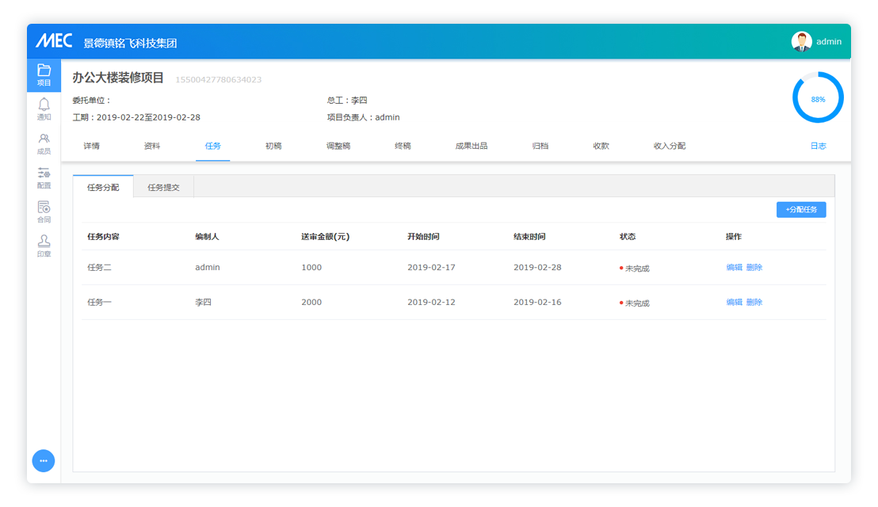
Task: Click the +分配任务 button
Action: tap(800, 210)
